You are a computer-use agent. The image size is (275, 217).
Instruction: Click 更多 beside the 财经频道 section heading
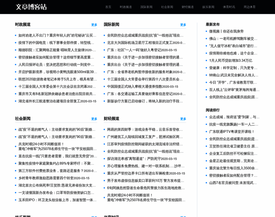pyautogui.click(x=183, y=119)
